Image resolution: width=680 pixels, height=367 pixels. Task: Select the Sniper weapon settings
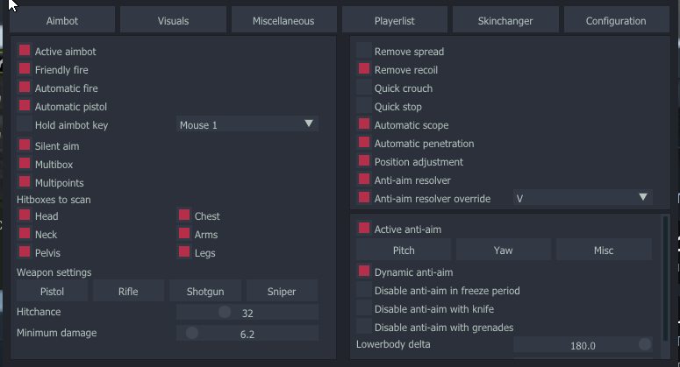282,291
